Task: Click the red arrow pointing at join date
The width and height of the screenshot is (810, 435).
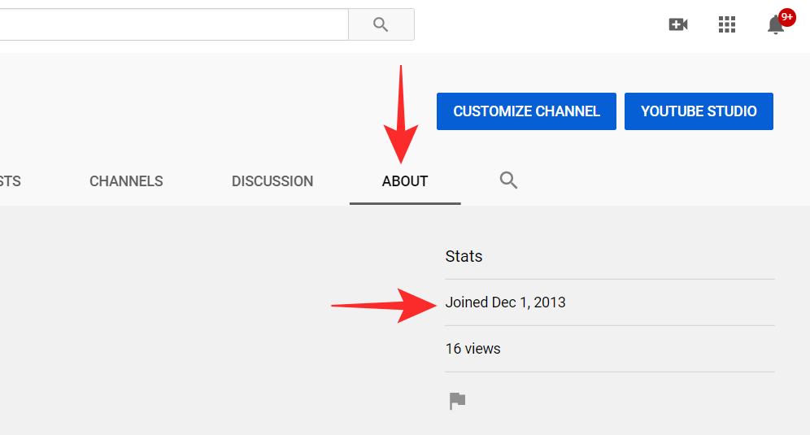Action: [382, 305]
